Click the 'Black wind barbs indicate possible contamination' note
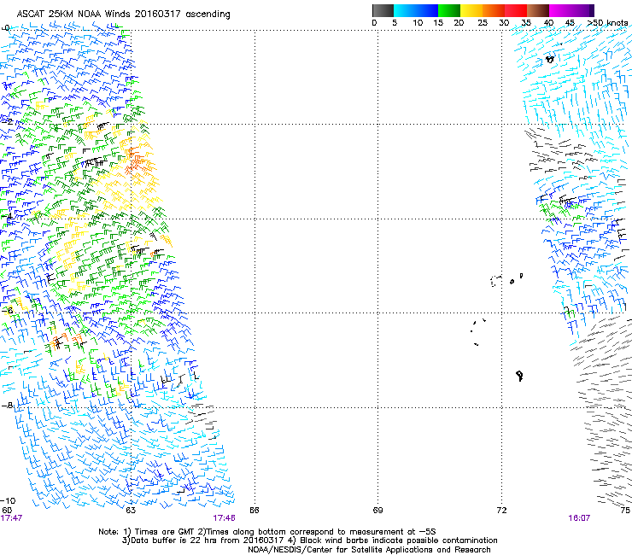 point(399,540)
